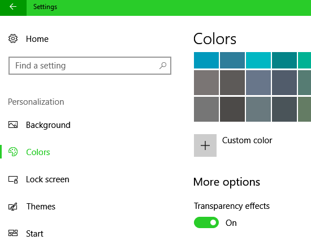Screen dimensions: 311x240
Task: Click the Themes brush icon
Action: (x=13, y=207)
